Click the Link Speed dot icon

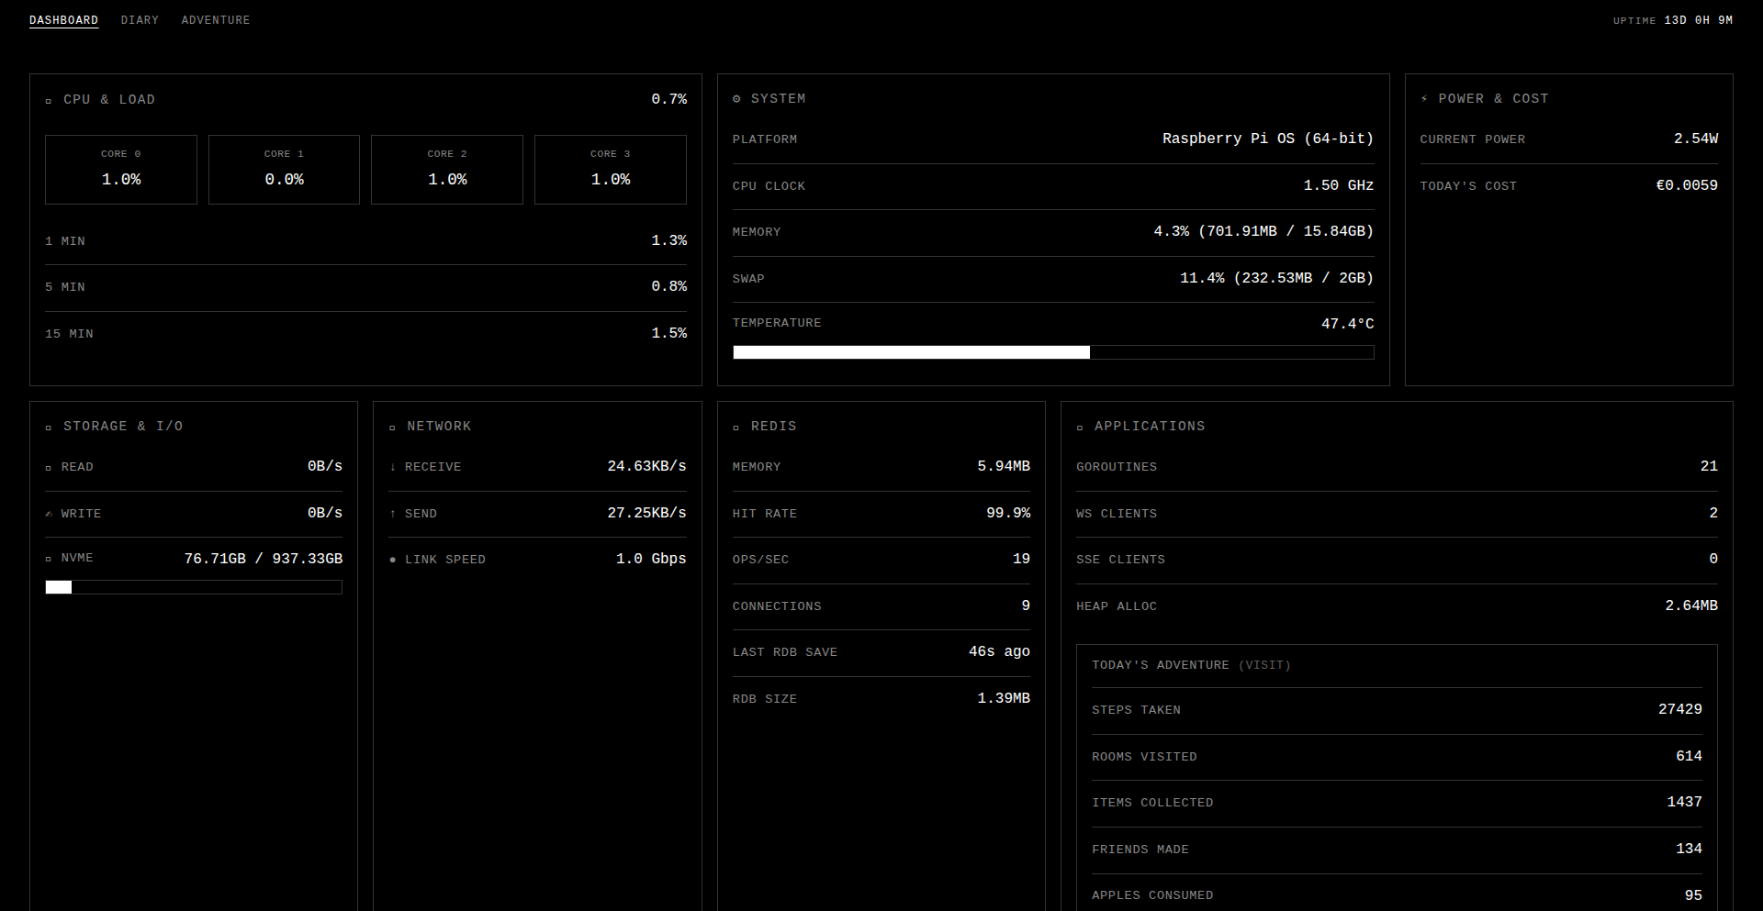(393, 560)
